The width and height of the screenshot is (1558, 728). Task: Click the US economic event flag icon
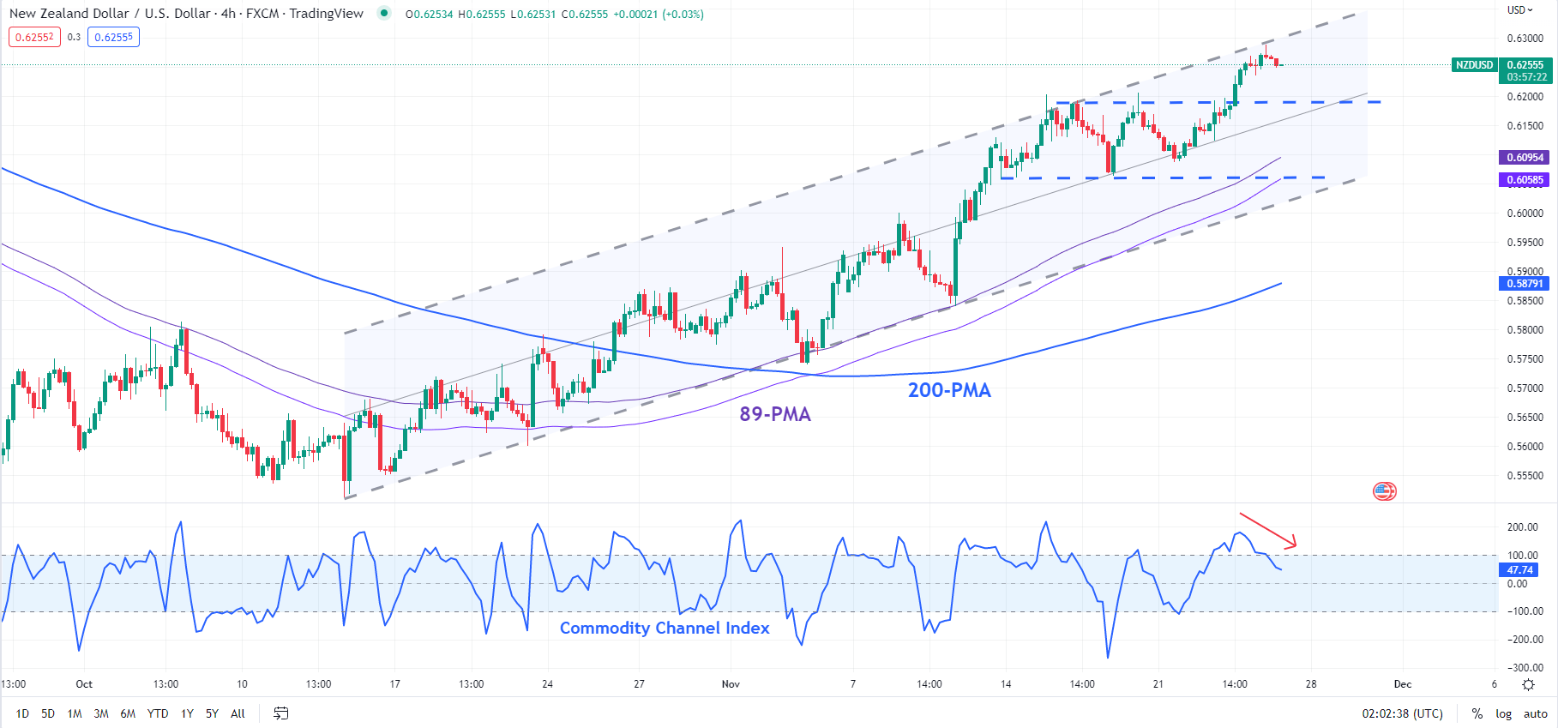point(1385,491)
